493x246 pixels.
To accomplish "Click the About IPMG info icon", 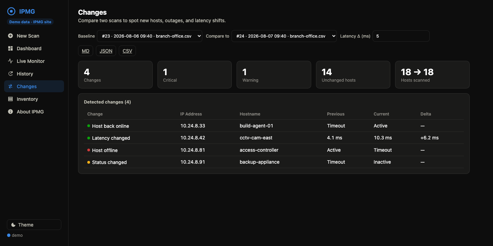I will pyautogui.click(x=10, y=112).
